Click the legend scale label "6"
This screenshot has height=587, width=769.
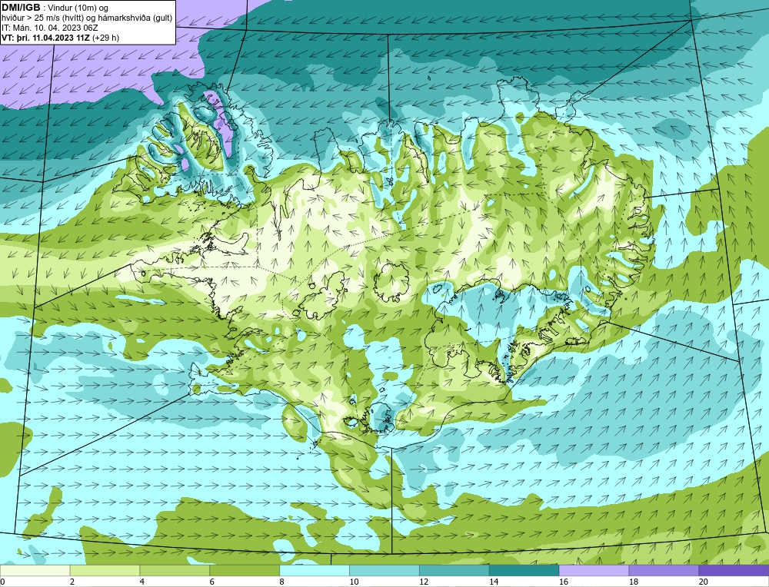click(x=211, y=582)
